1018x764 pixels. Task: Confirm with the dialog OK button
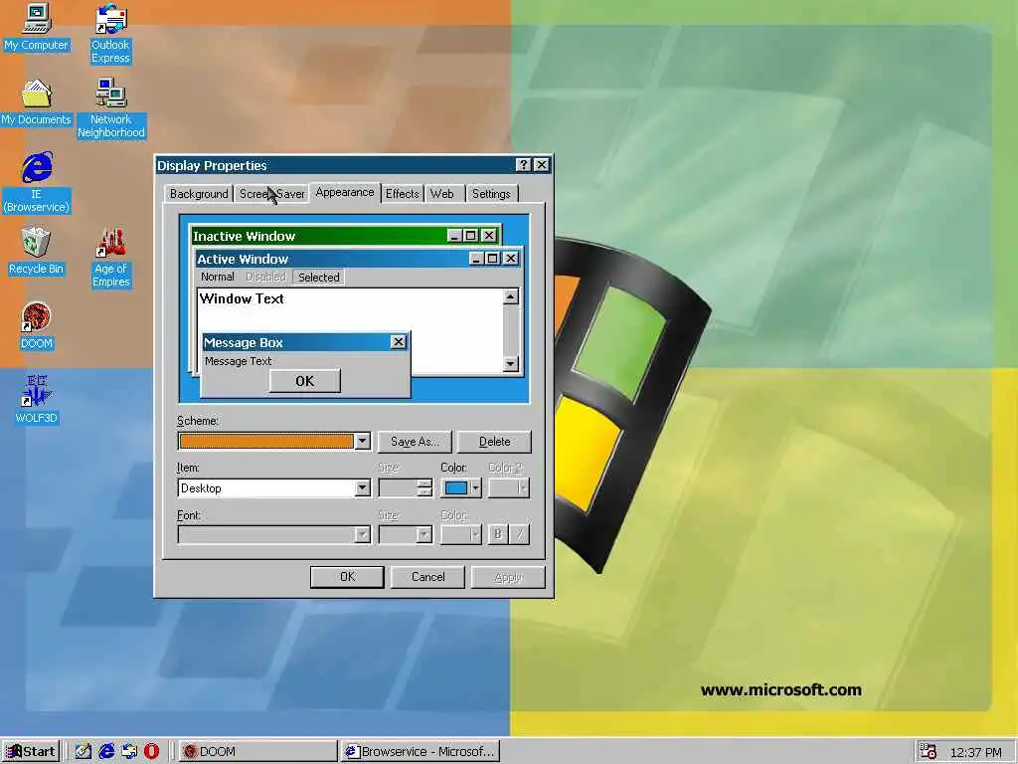pyautogui.click(x=347, y=577)
